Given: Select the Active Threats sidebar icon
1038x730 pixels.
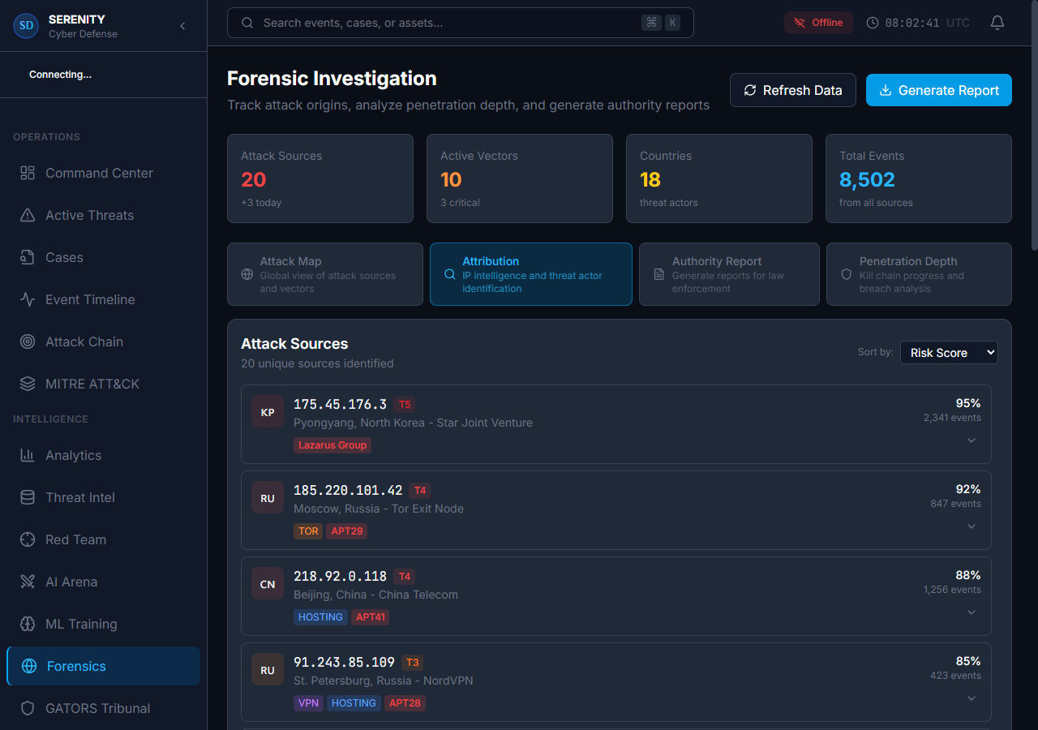Looking at the screenshot, I should point(91,215).
